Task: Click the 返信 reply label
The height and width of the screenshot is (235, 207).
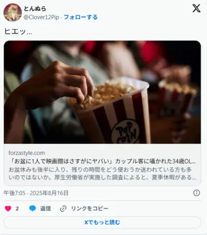Action: (46, 209)
